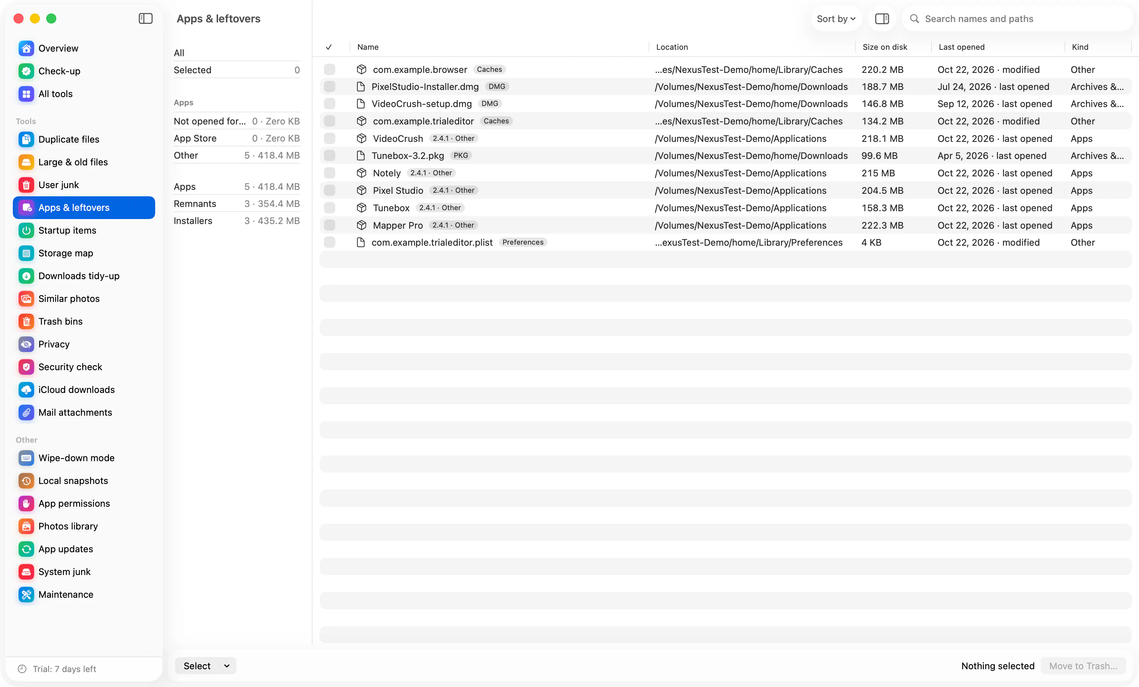
Task: Click the Mail attachments paperclip icon
Action: (x=26, y=412)
